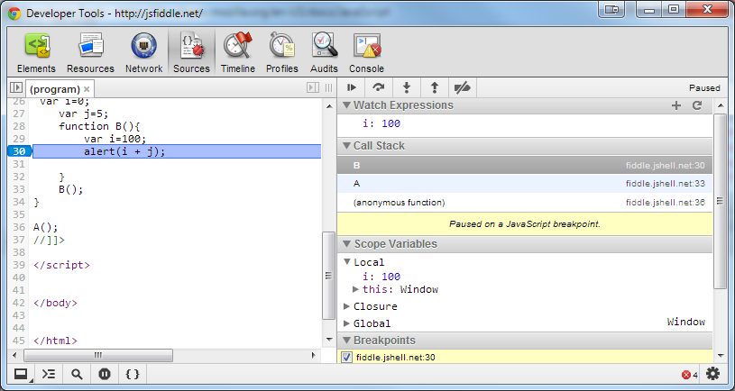Pretty print the source code

133,374
